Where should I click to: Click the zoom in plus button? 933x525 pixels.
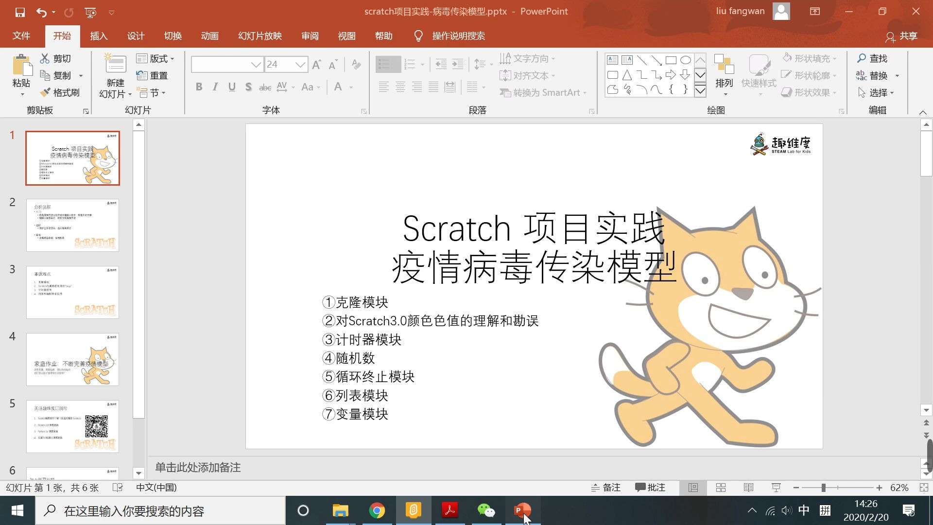click(879, 488)
